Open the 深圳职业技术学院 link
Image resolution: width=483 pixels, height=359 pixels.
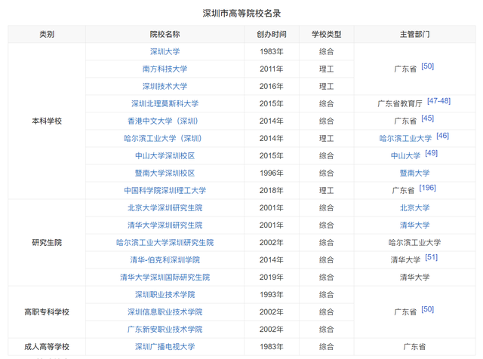[165, 295]
